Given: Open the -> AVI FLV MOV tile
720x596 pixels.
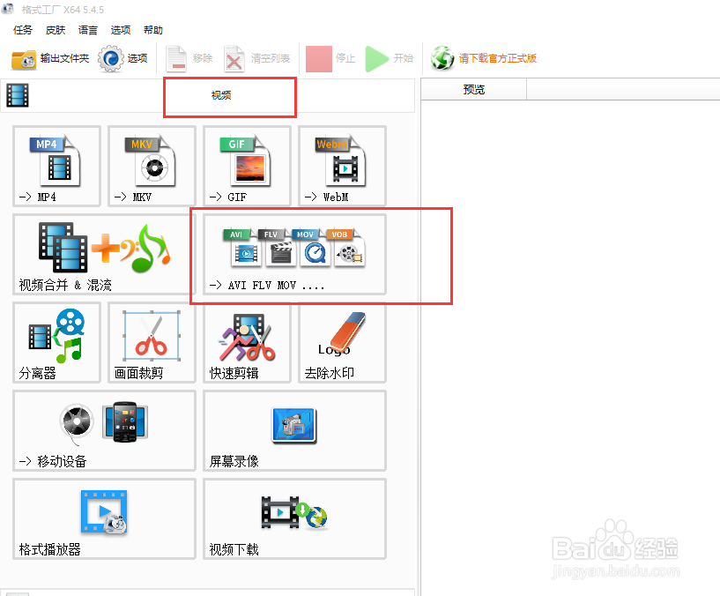Looking at the screenshot, I should click(295, 254).
